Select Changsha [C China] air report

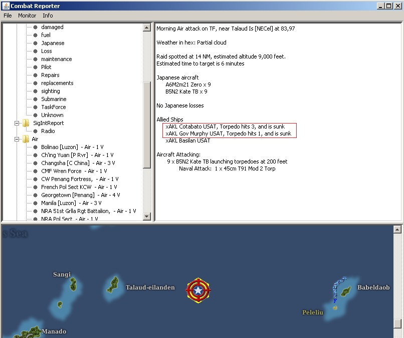(x=78, y=163)
